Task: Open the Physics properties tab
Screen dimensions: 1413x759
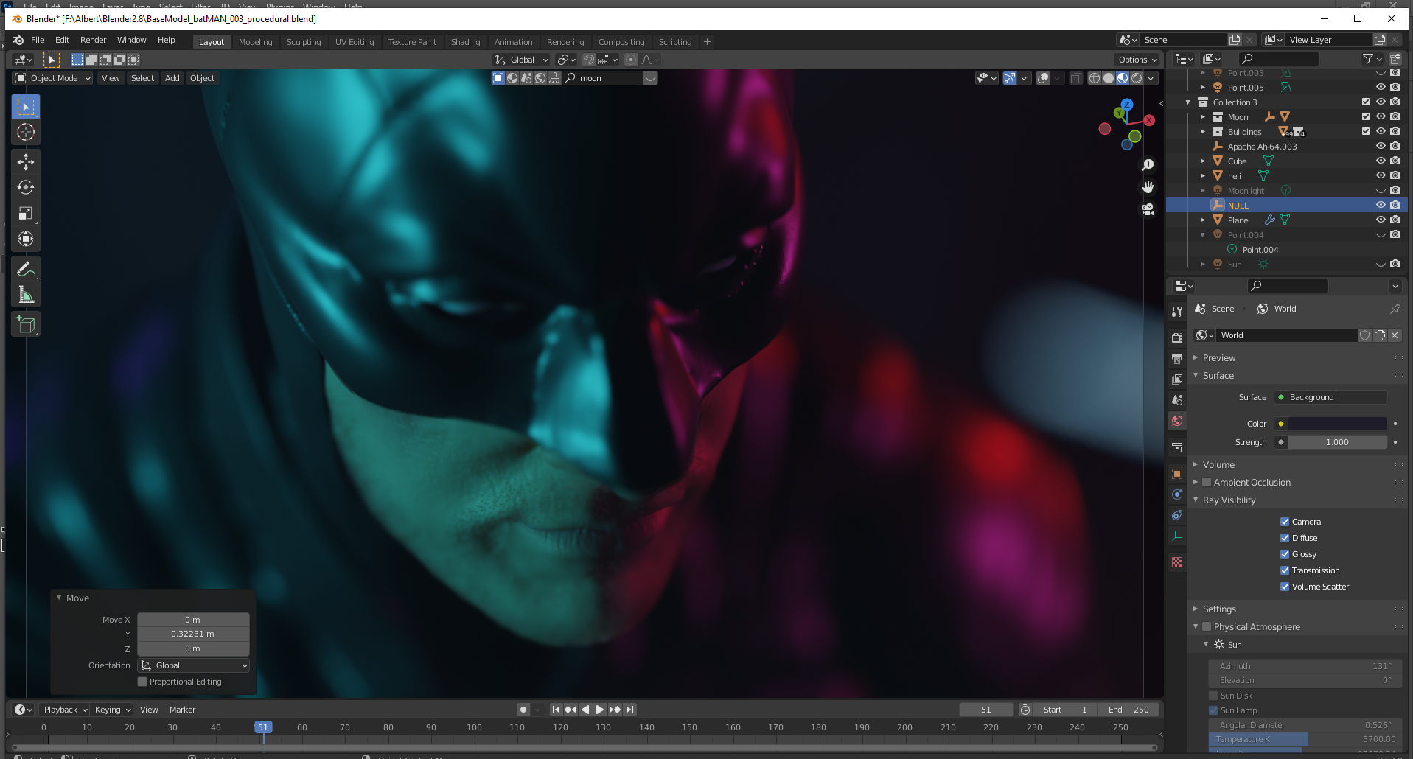Action: point(1177,494)
